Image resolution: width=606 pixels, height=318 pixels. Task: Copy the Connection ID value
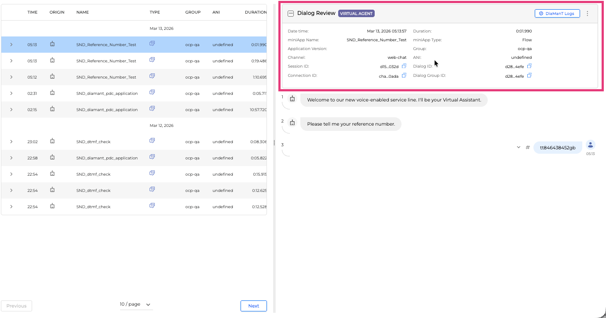pos(404,76)
